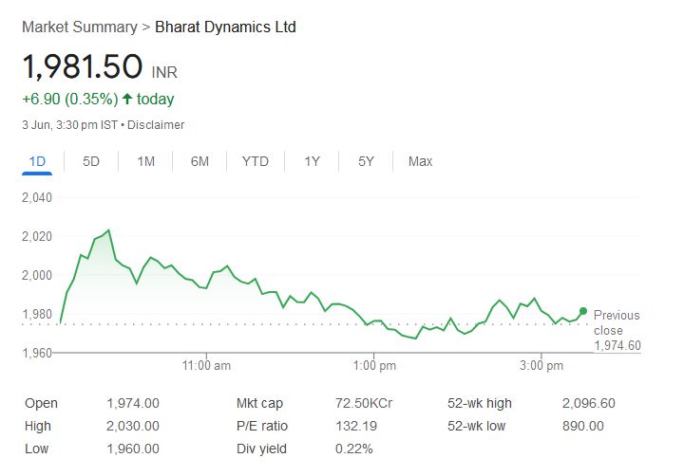Click the 1,981.50 current price
Viewport: 684px width, 476px height.
click(83, 67)
